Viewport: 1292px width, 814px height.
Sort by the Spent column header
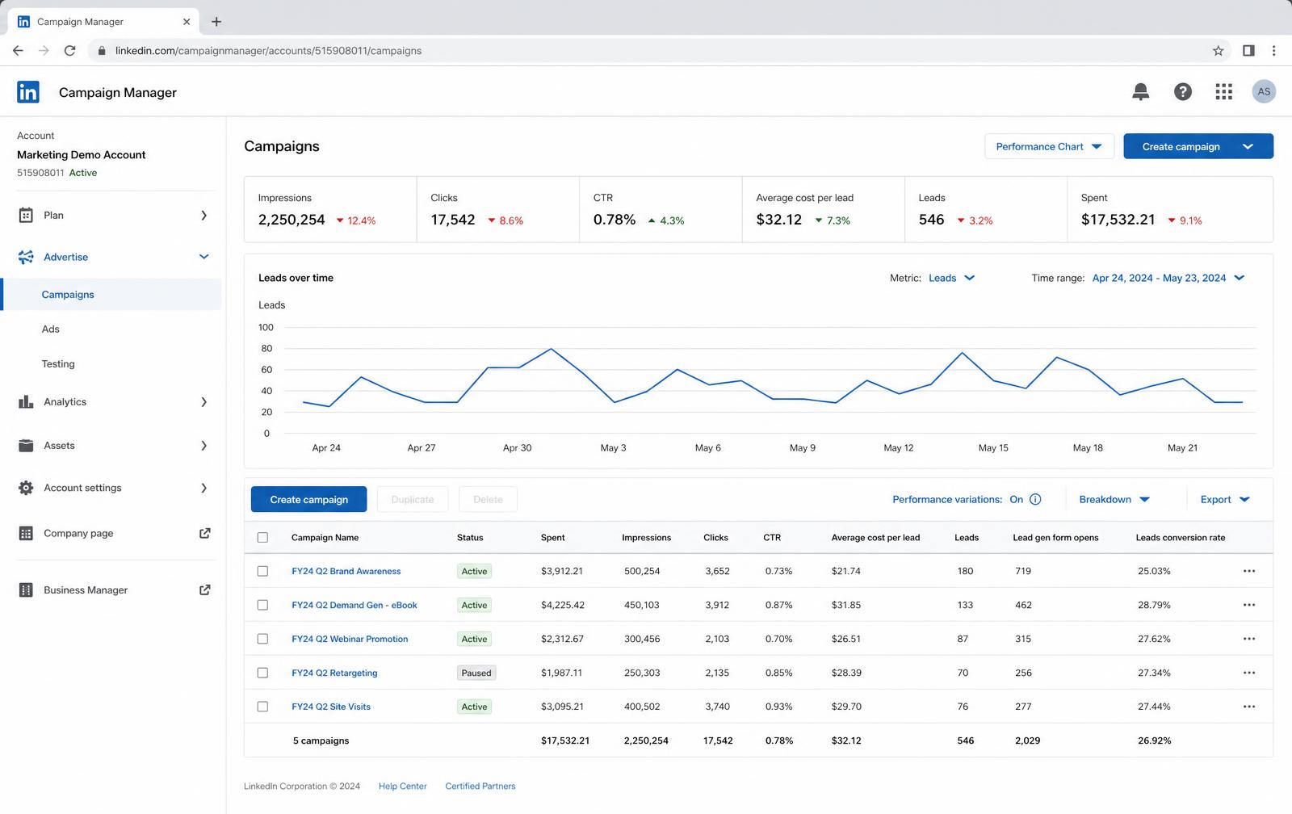point(553,537)
